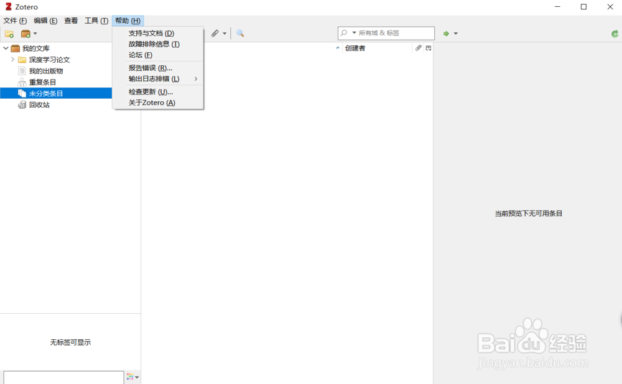Screen dimensions: 622x384
Task: Click the tag filter input field
Action: tap(63, 377)
